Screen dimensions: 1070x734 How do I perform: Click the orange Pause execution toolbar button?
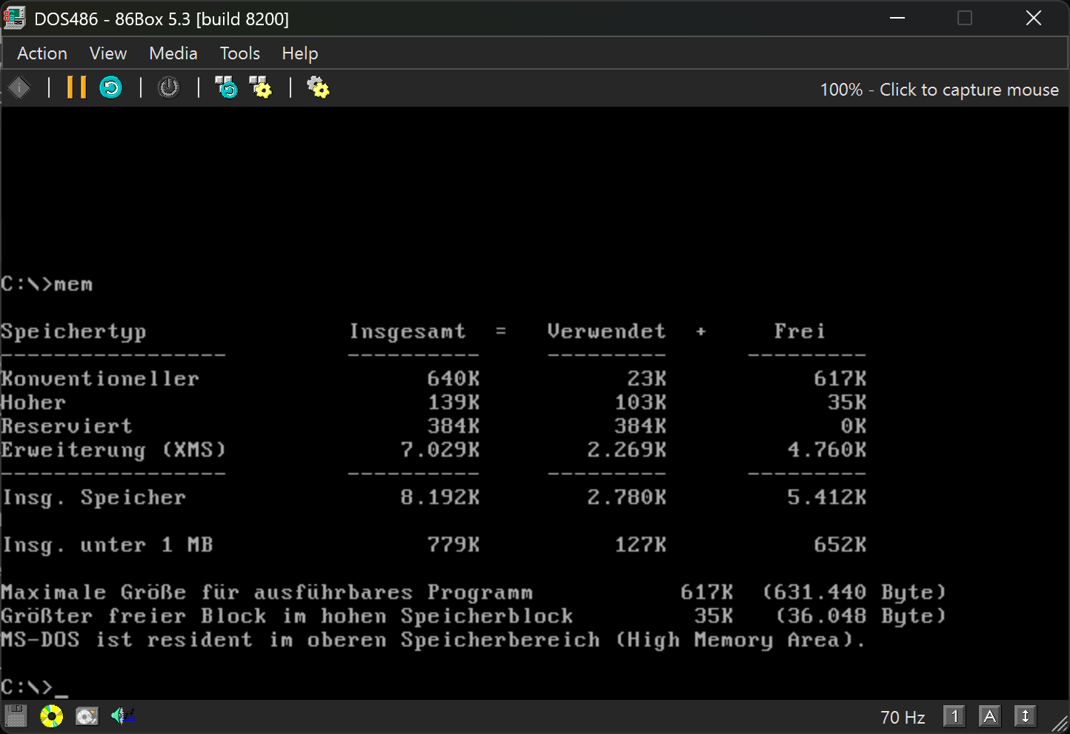click(76, 87)
